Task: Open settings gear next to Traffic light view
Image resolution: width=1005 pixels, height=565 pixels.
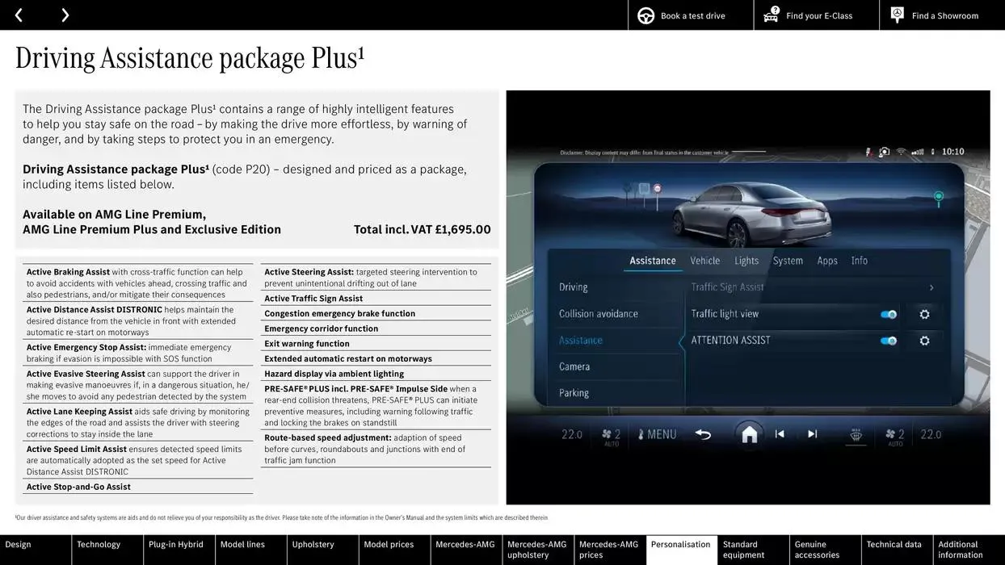Action: (924, 313)
